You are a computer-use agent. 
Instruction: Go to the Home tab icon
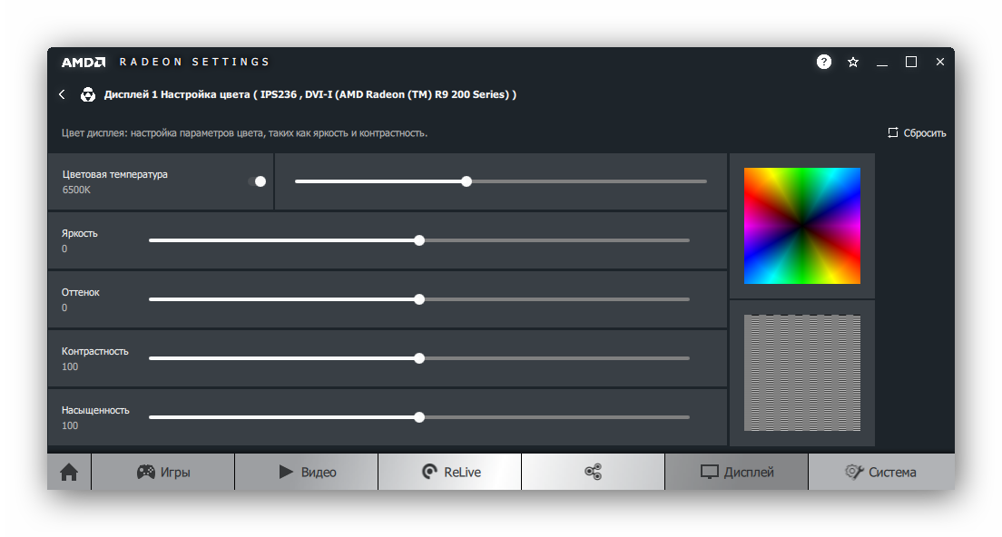tap(69, 472)
